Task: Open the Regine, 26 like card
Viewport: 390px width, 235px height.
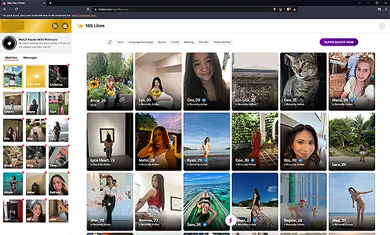Action: click(303, 202)
